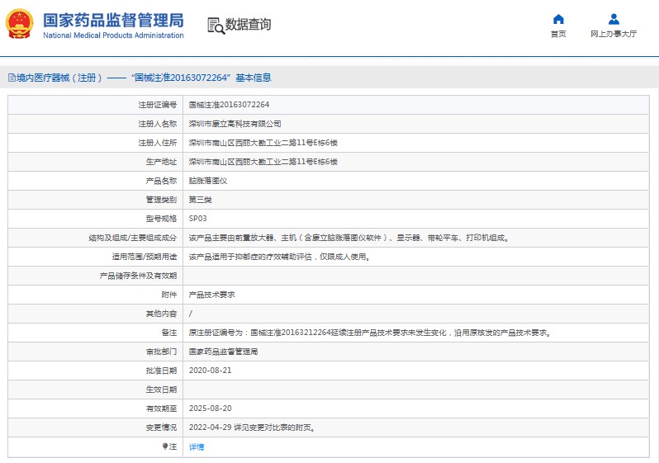659x463 pixels.
Task: Select the 第三类 category value
Action: (x=200, y=200)
